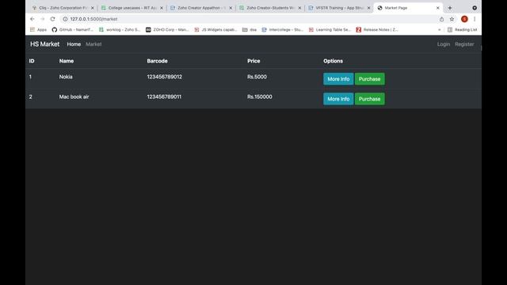
Task: Purchase the Mac book air
Action: coord(370,99)
